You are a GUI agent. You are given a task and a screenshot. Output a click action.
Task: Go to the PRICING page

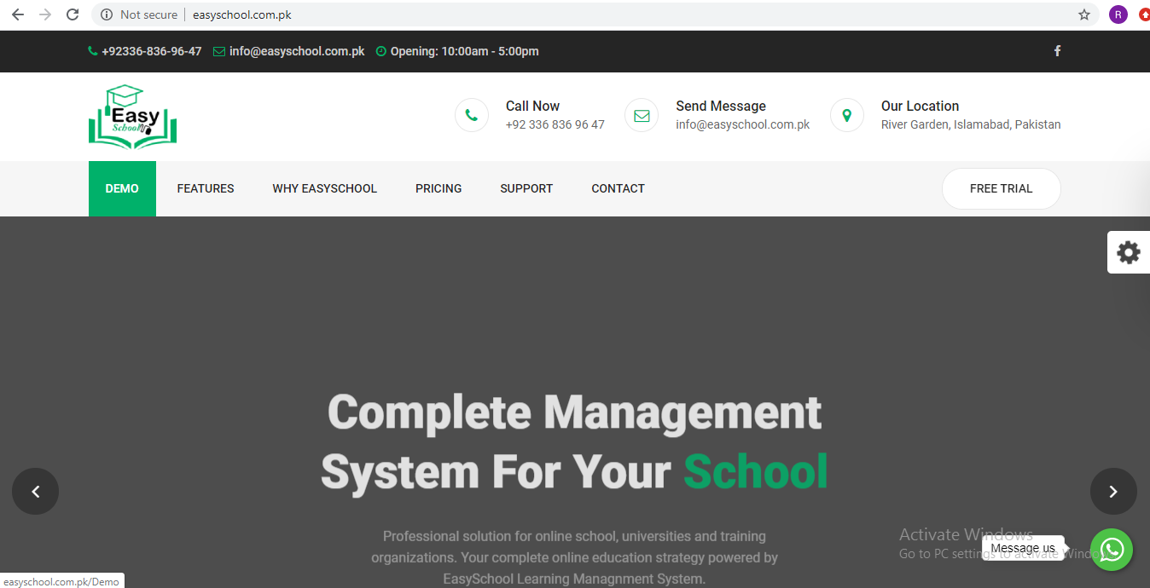click(x=439, y=188)
